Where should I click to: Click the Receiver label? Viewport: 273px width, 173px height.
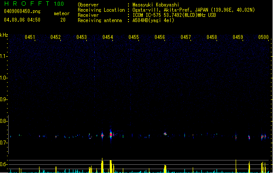88,15
